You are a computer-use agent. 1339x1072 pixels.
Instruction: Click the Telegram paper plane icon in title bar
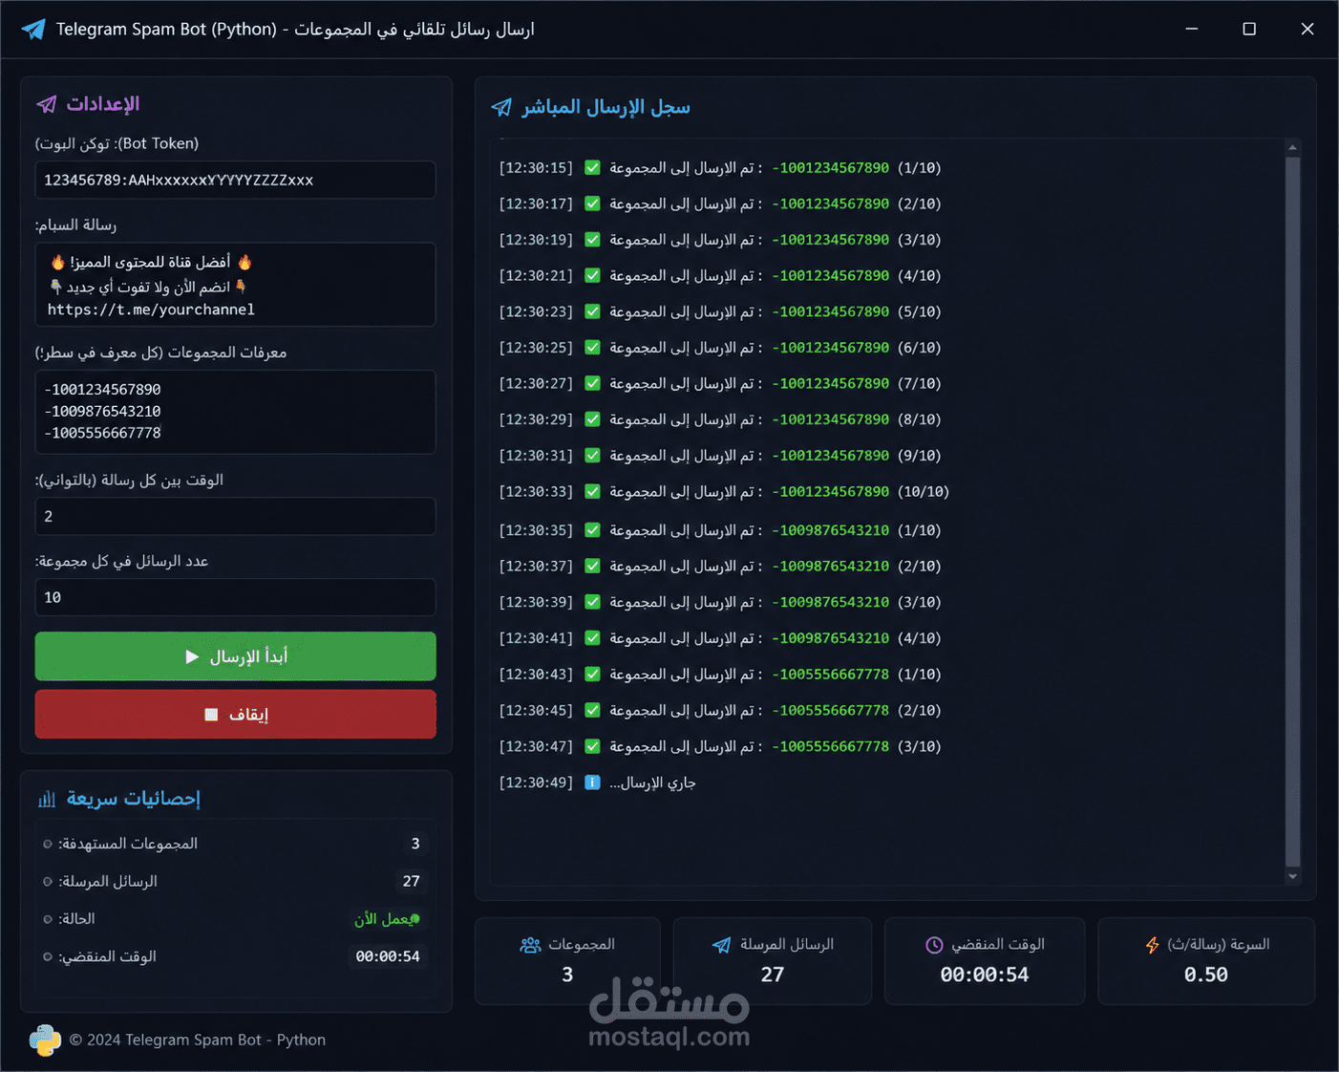(x=33, y=29)
